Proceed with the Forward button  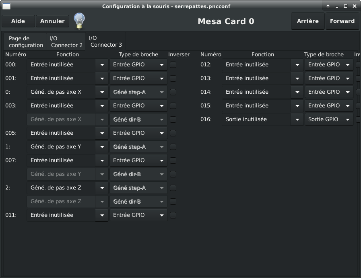(x=342, y=21)
